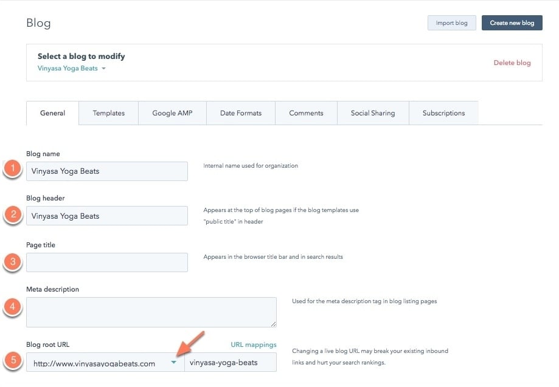Click Delete blog

[x=512, y=63]
